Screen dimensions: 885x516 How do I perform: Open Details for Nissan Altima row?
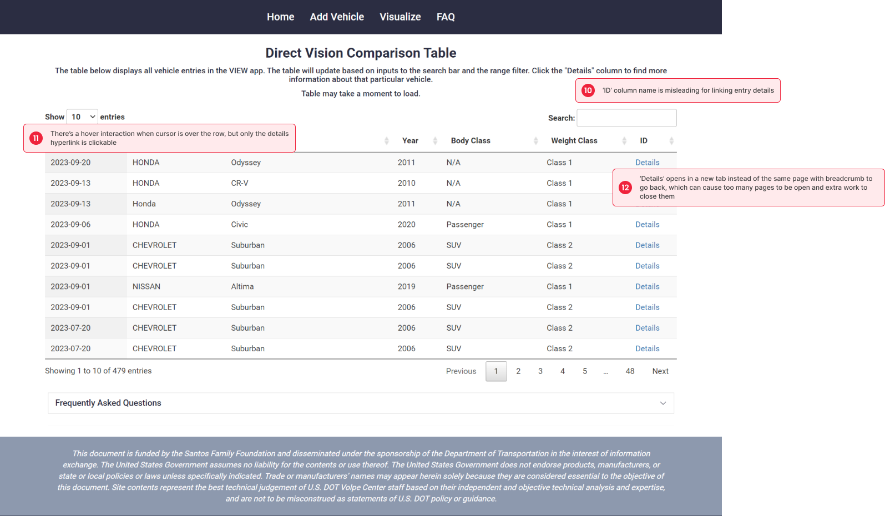648,287
